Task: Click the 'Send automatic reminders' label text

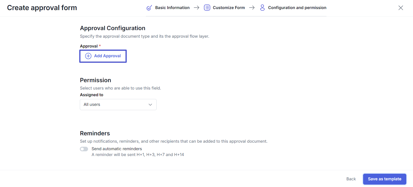Action: click(117, 149)
